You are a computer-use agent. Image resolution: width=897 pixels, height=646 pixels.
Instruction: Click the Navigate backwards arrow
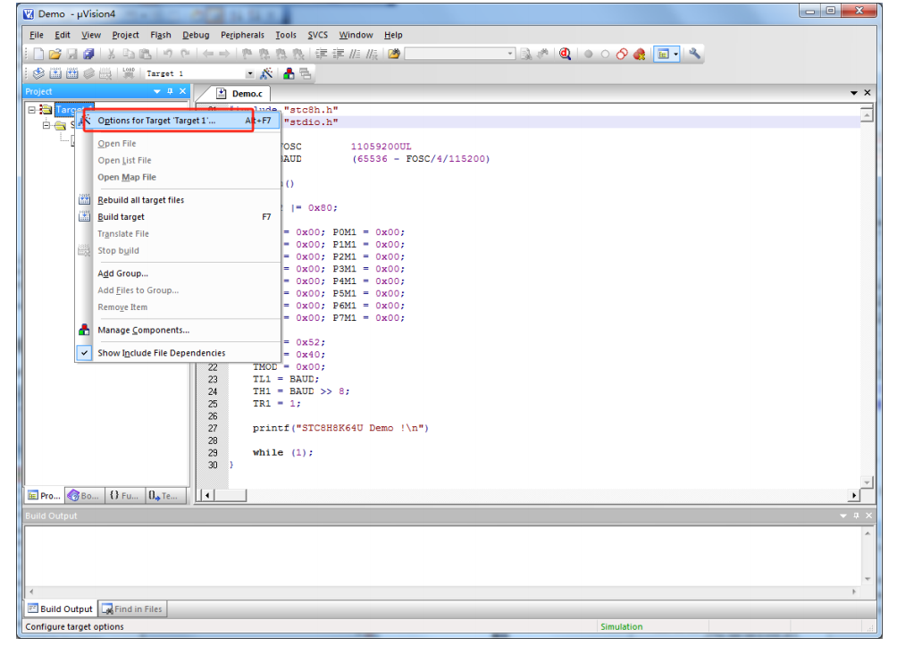tap(207, 54)
